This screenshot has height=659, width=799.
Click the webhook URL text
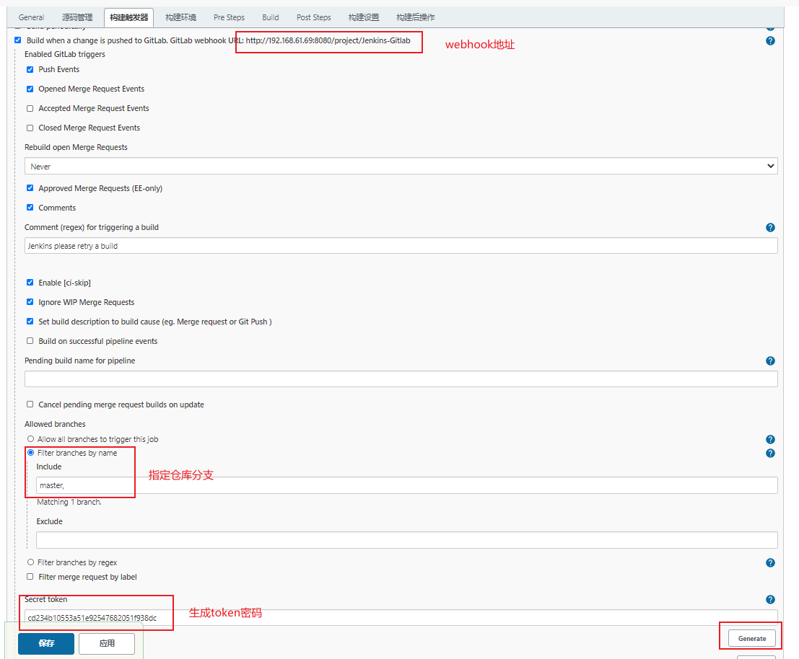point(328,40)
